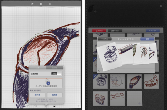Select the wristwatch sketch page thumbnail
The width and height of the screenshot is (167, 110).
click(134, 81)
